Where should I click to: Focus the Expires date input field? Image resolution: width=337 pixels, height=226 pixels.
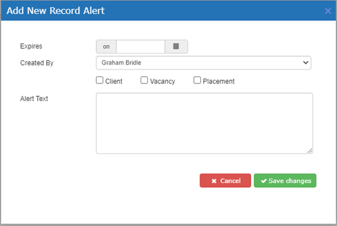141,46
